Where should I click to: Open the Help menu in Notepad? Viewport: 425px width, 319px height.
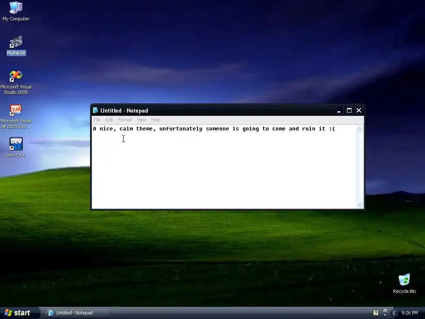pos(155,120)
